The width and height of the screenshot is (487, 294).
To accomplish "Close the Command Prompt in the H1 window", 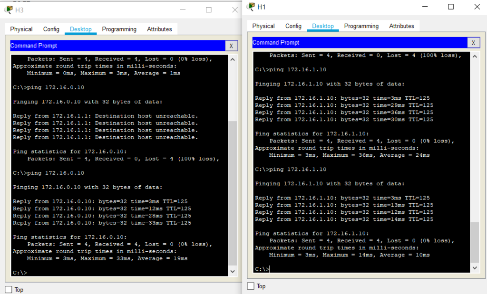I will [473, 43].
